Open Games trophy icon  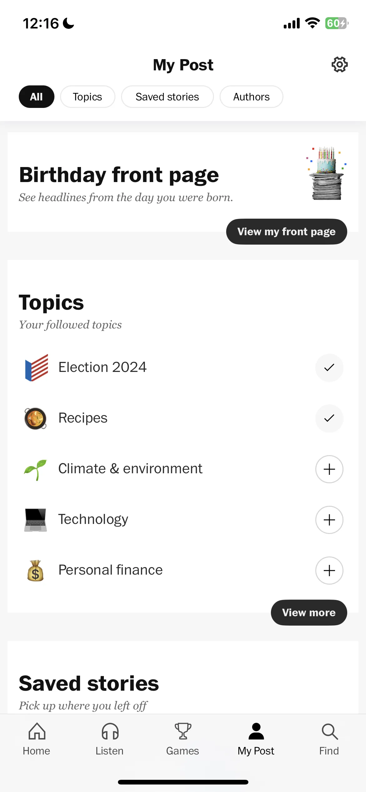click(x=183, y=731)
